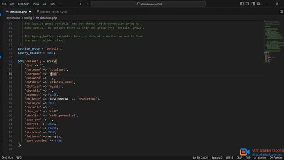
Task: Click the 'password' key
Action: (33, 78)
